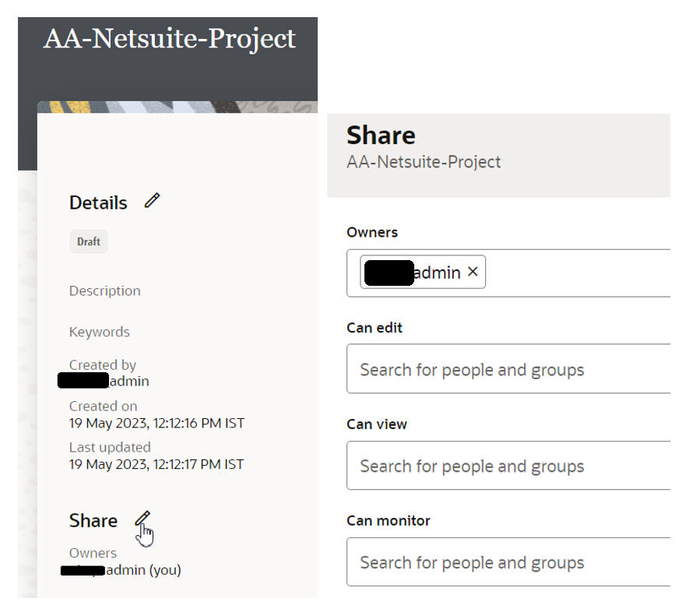
Task: Click the Created on date value
Action: coord(157,424)
